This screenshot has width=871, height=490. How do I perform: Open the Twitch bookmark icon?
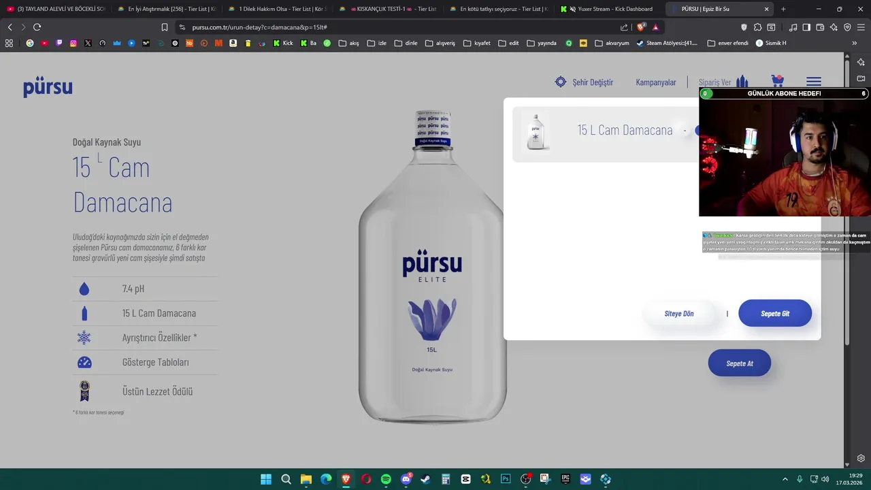click(x=59, y=43)
